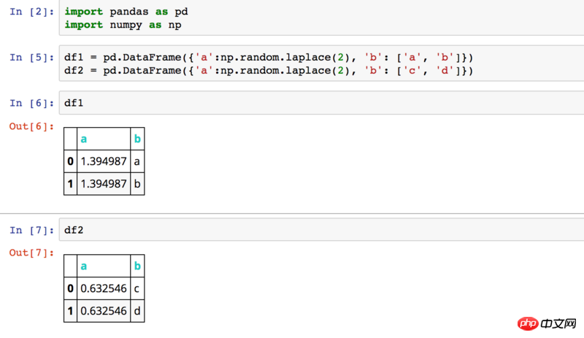Image resolution: width=584 pixels, height=338 pixels.
Task: Click the In [2] prompt label
Action: coord(32,12)
